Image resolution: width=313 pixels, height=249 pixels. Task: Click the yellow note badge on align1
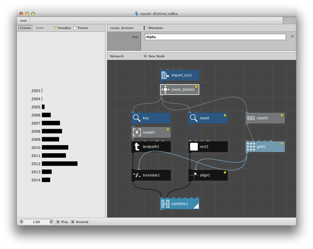click(225, 172)
